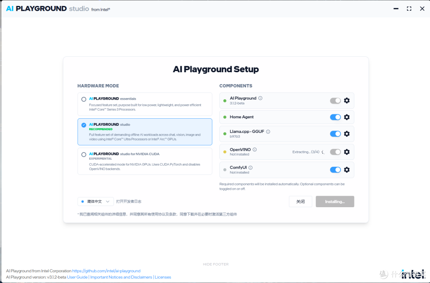Click the Installing... button
The image size is (430, 283).
pyautogui.click(x=335, y=202)
